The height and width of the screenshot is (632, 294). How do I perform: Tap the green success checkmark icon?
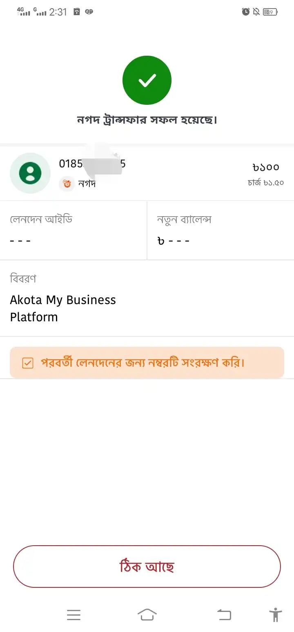point(147,80)
